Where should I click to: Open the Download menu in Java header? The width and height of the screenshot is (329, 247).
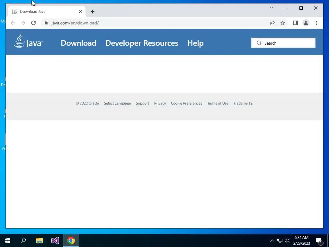pyautogui.click(x=78, y=43)
